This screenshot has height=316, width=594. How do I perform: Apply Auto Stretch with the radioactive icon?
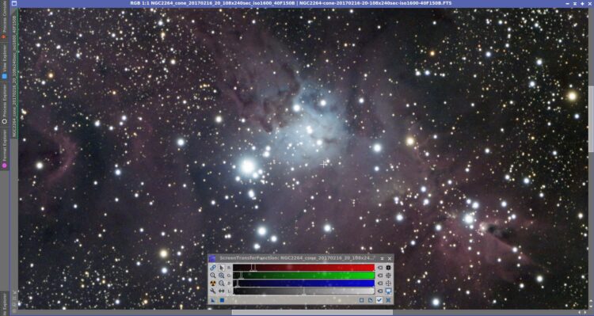pyautogui.click(x=213, y=283)
